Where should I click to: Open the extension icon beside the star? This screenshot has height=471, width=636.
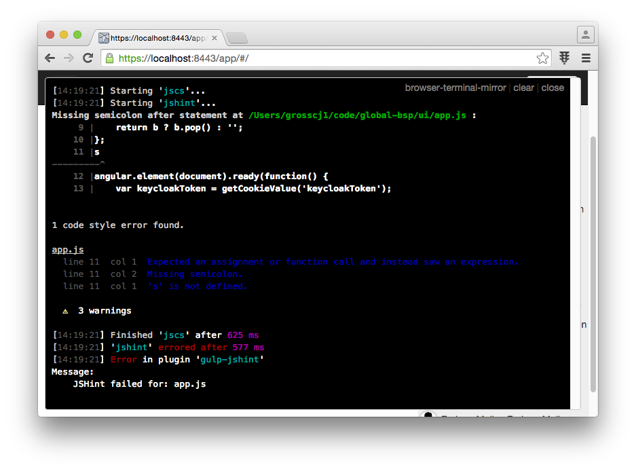pyautogui.click(x=564, y=58)
